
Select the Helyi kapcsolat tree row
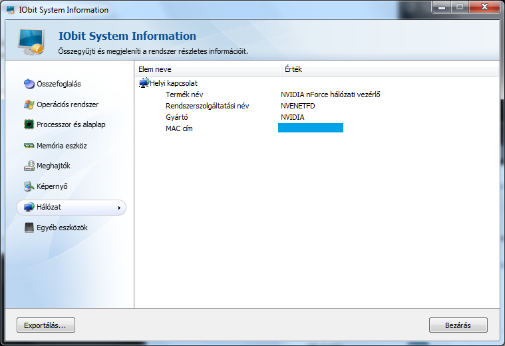174,83
